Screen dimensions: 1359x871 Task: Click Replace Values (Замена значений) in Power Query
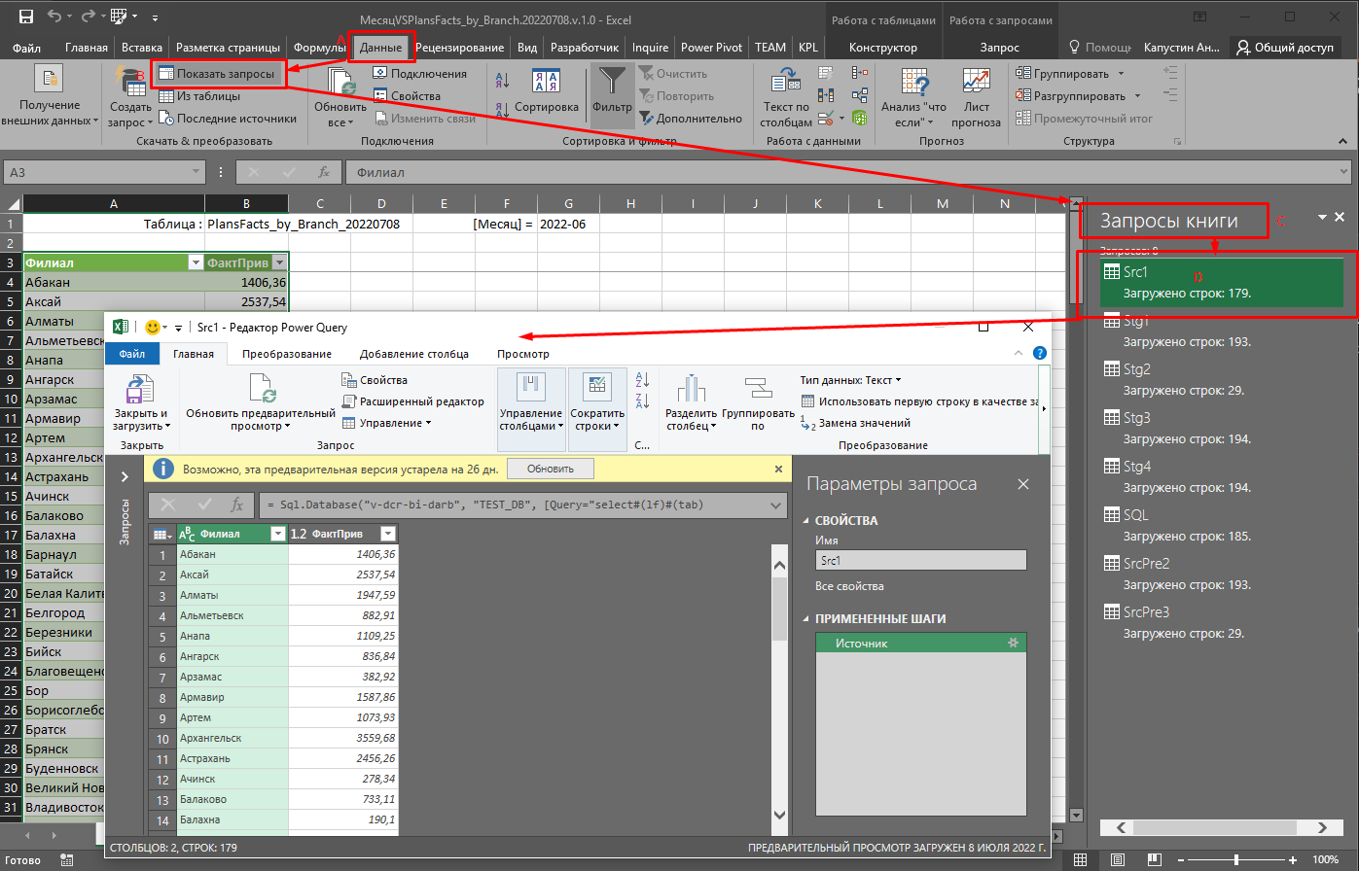(855, 423)
